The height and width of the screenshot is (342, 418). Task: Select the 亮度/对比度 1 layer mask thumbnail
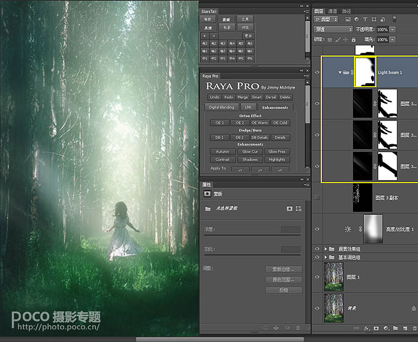[x=373, y=229]
